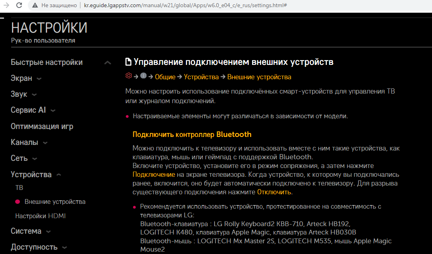
Task: Collapse the Устройства section in the sidebar
Action: pyautogui.click(x=59, y=175)
